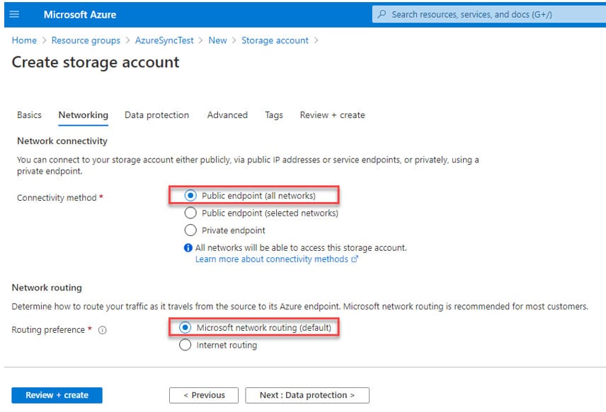
Task: Switch to the Basics tab
Action: [x=29, y=115]
